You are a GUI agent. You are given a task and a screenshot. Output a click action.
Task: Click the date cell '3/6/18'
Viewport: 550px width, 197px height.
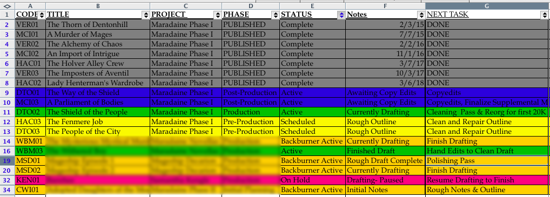(386, 83)
